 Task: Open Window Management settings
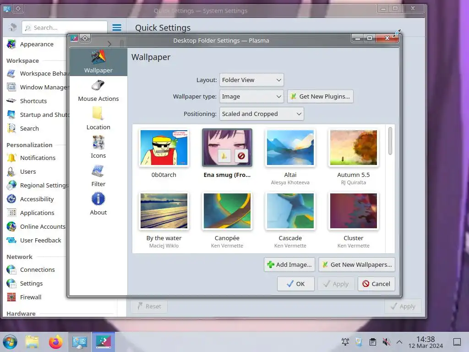[37, 88]
